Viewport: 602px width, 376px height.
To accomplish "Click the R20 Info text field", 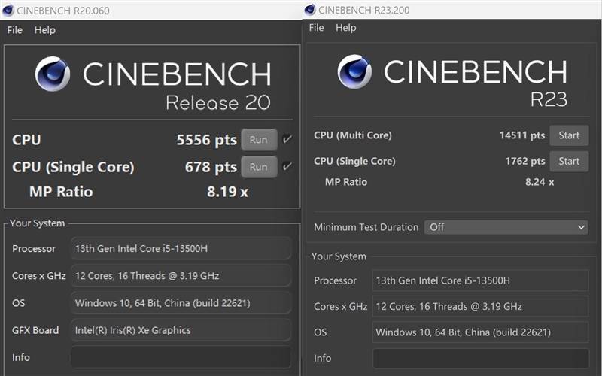I will (x=181, y=357).
